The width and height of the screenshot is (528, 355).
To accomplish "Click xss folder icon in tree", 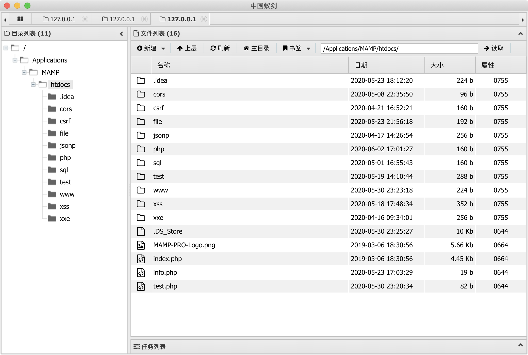I will coord(52,206).
